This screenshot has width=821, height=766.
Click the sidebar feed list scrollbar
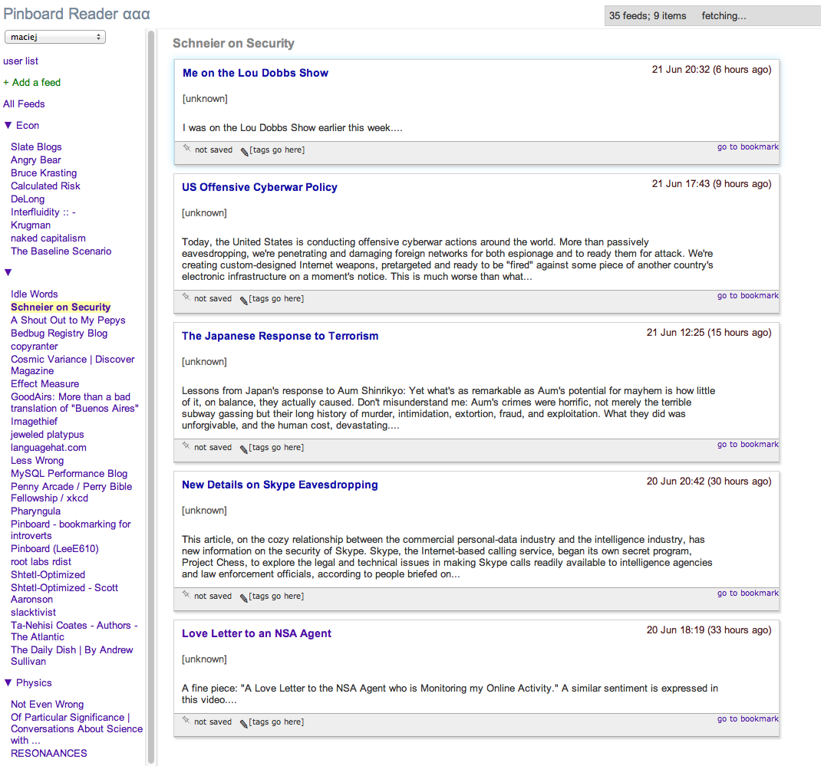[151, 396]
